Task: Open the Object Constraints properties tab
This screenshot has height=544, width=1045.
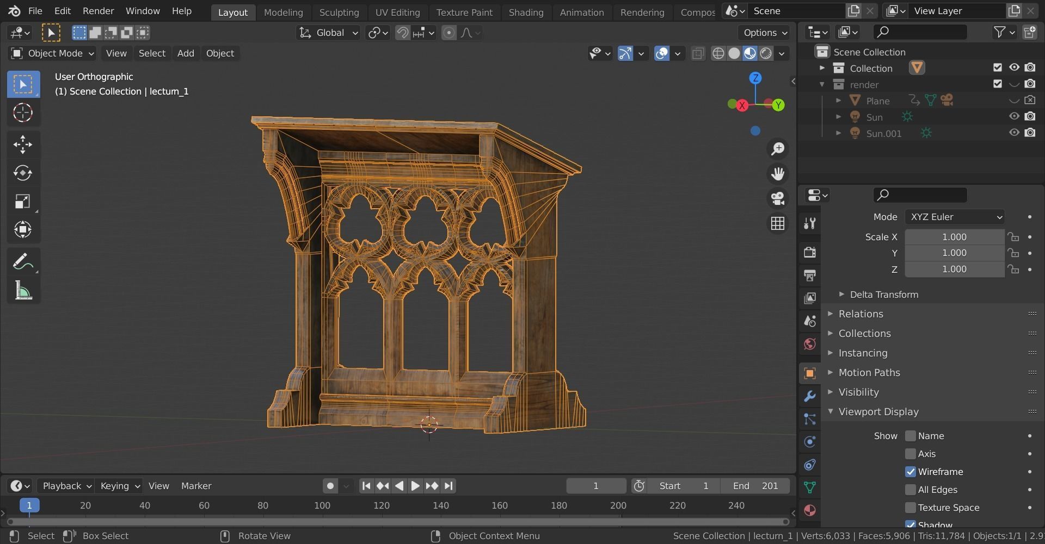Action: (x=810, y=464)
